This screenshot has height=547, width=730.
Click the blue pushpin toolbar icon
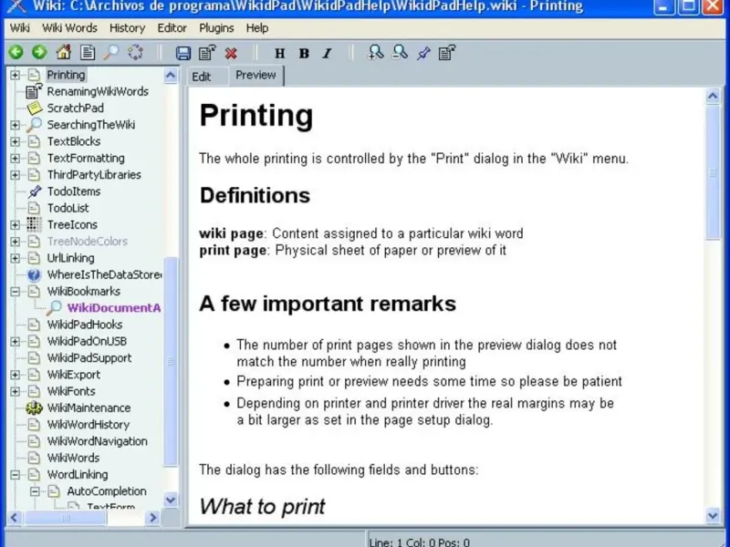point(423,53)
